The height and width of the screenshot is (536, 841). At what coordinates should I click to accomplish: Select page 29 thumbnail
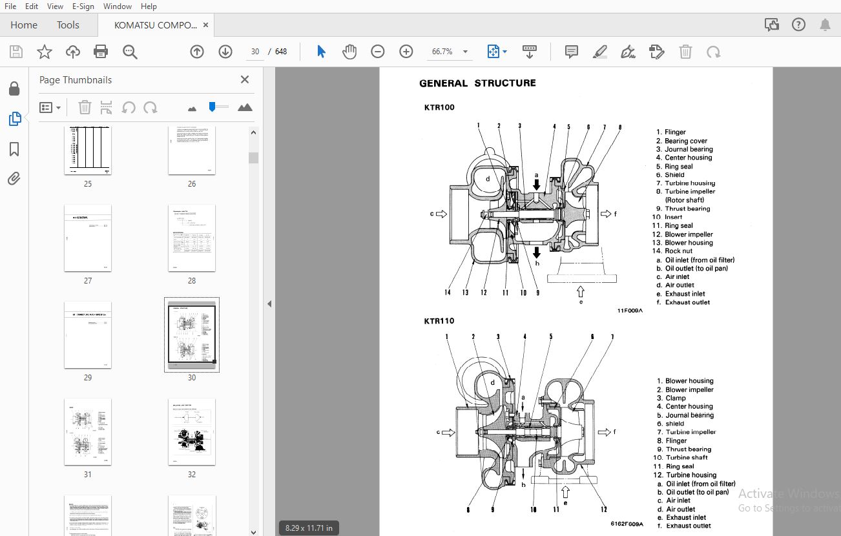88,335
